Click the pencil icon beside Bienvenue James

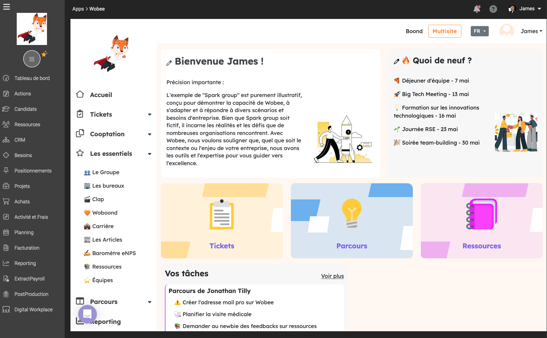169,63
